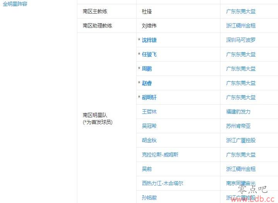The width and height of the screenshot is (278, 203).
Task: Open 深圳马可波罗 team link
Action: 241,40
